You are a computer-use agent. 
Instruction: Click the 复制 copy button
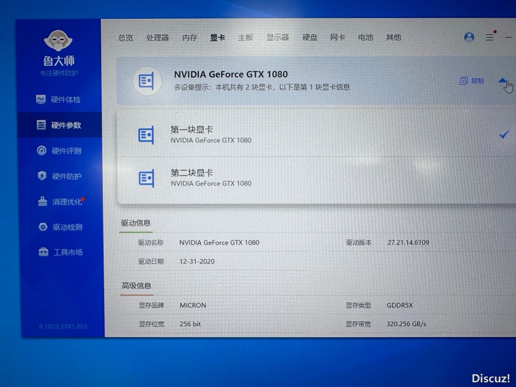coord(472,81)
